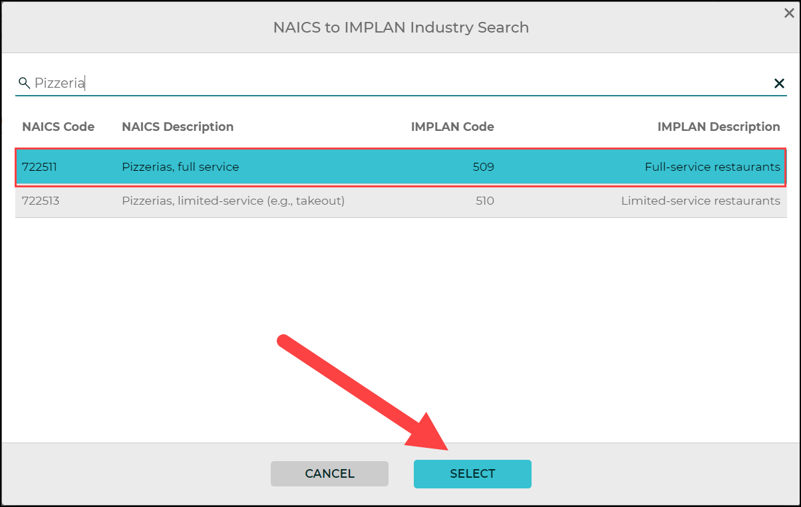The image size is (801, 507).
Task: Select NAICS code 722511 cell
Action: 40,167
